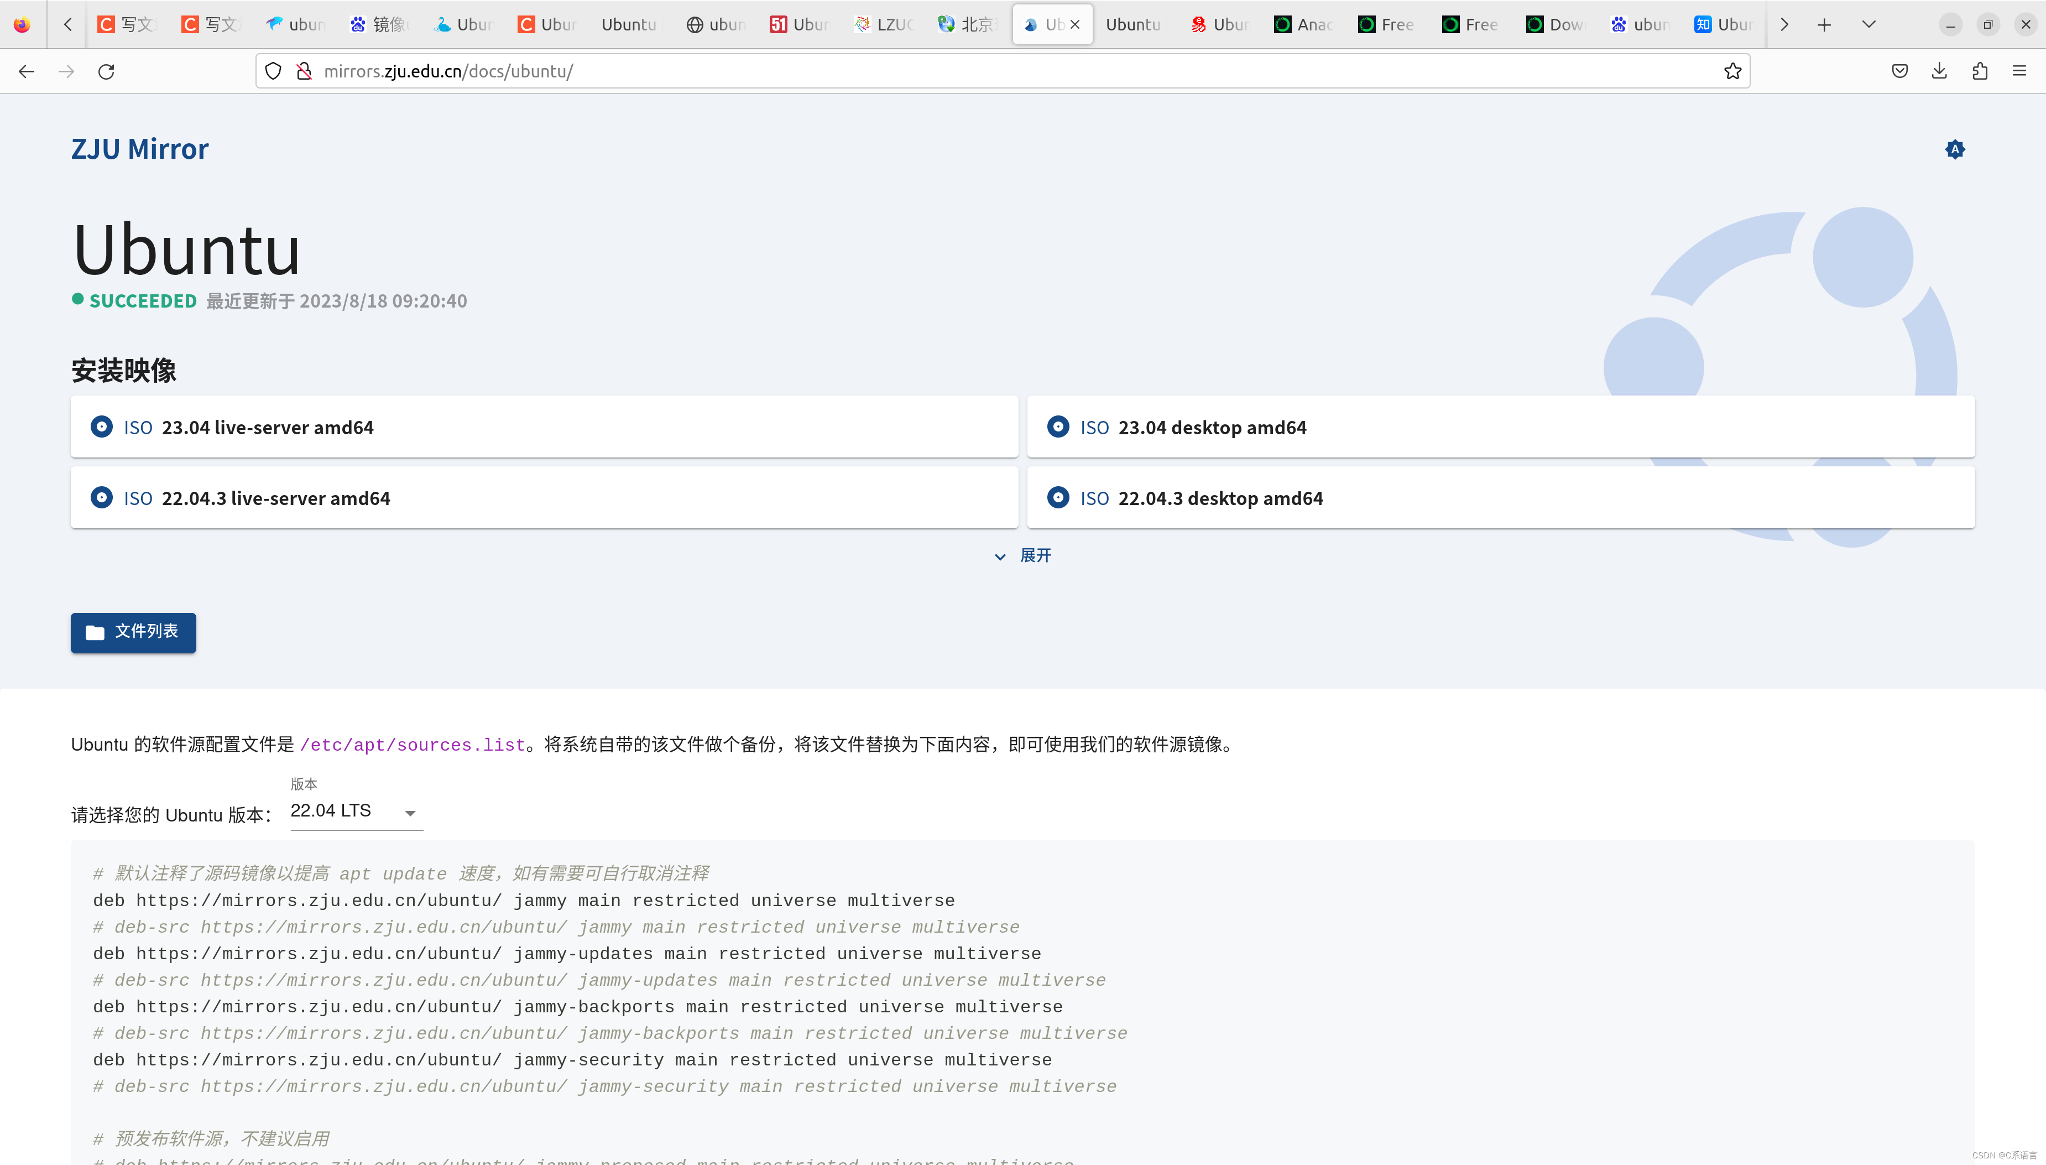2046x1165 pixels.
Task: Click the ZJU Mirror site title
Action: coord(140,149)
